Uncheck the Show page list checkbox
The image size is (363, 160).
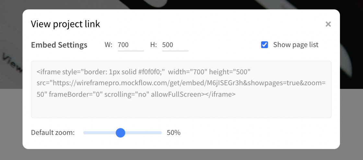264,45
